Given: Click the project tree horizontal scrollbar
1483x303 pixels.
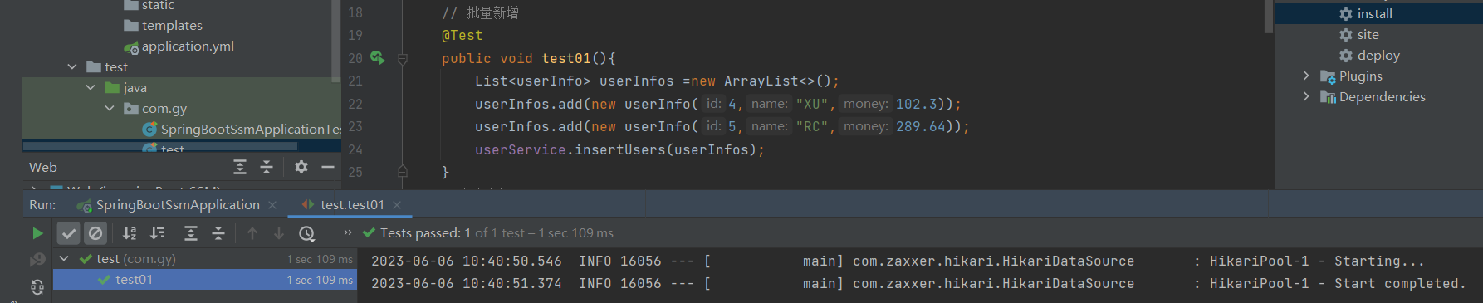Looking at the screenshot, I should pos(159,146).
